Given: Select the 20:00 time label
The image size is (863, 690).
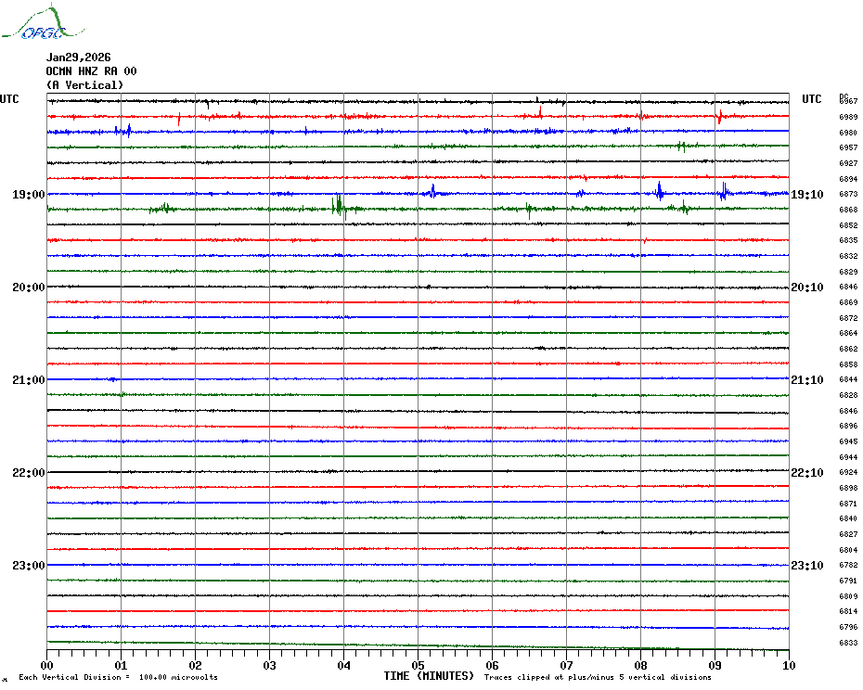Looking at the screenshot, I should point(28,287).
